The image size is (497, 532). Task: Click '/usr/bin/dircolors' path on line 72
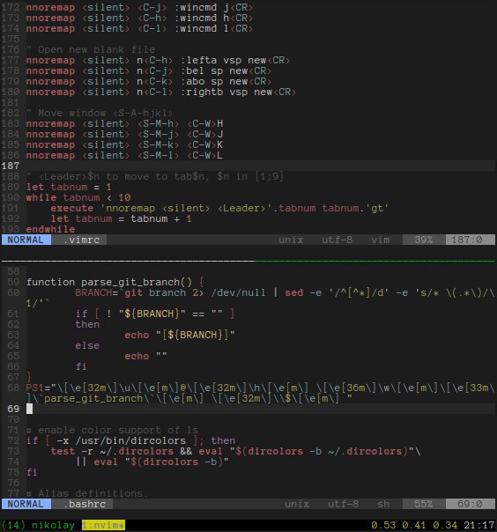click(130, 440)
